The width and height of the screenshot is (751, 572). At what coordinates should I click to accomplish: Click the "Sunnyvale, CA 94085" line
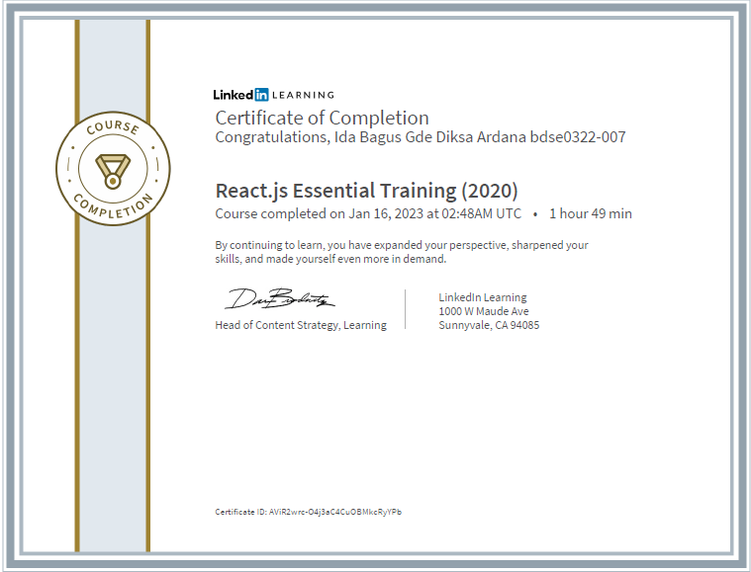[489, 325]
